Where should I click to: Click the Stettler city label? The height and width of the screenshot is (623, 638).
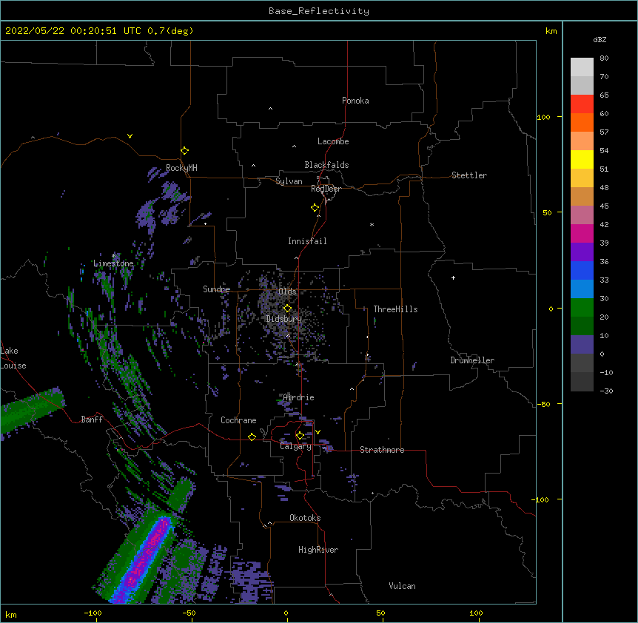tap(469, 175)
